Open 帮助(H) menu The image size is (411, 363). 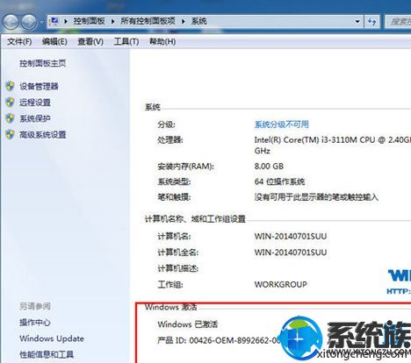[162, 41]
